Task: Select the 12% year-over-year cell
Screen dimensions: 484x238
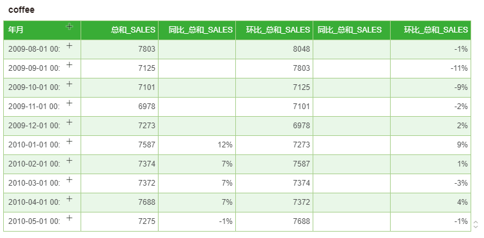Action: tap(197, 145)
